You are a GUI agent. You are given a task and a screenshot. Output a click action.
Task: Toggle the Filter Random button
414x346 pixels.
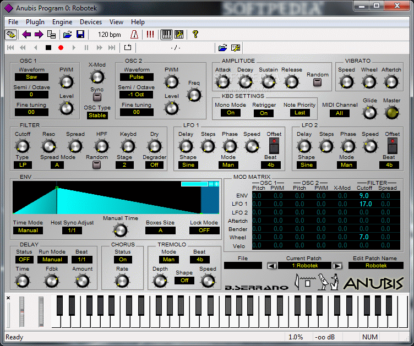[97, 165]
